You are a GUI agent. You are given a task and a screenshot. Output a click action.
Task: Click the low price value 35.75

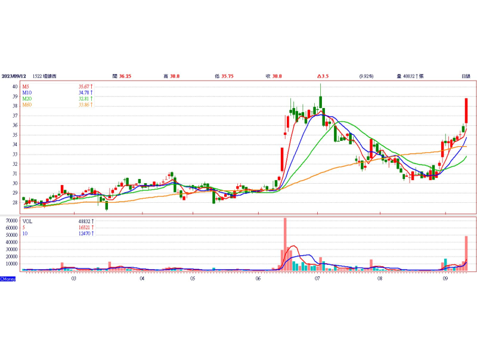227,76
